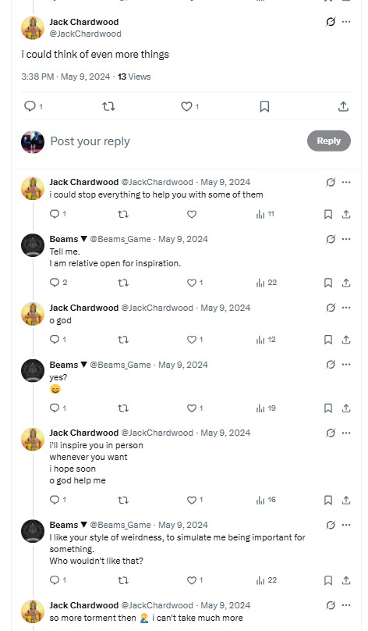368x631 pixels.
Task: Share the "I like your style" reply
Action: click(x=346, y=580)
